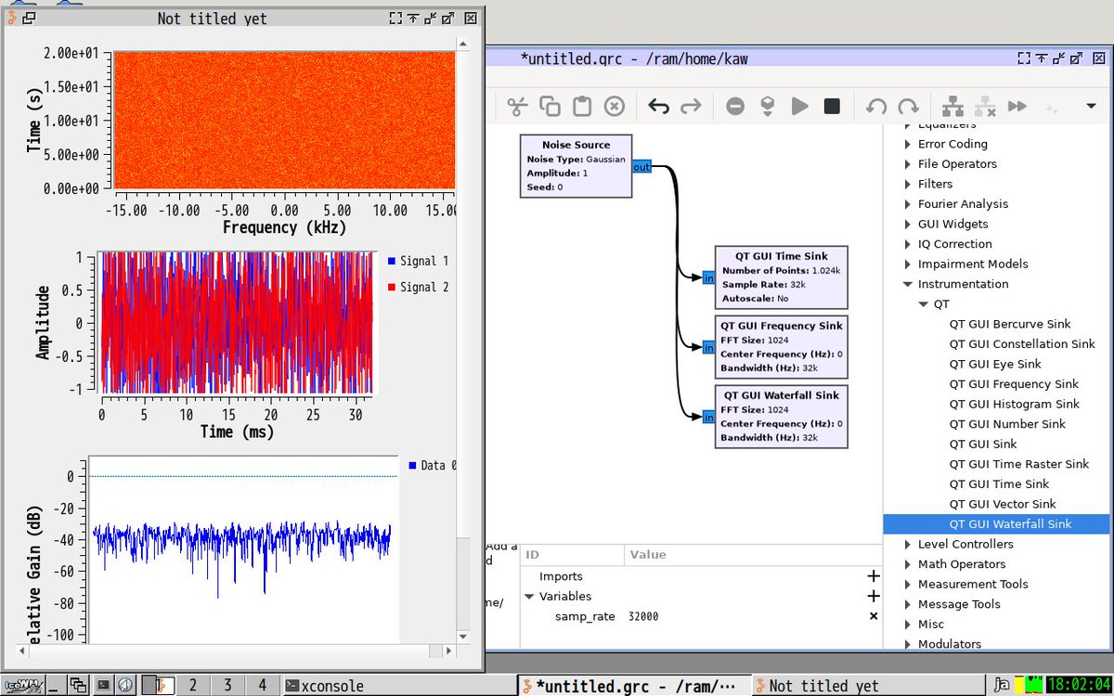
Task: Kill the running flow graph with stop icon
Action: [833, 106]
